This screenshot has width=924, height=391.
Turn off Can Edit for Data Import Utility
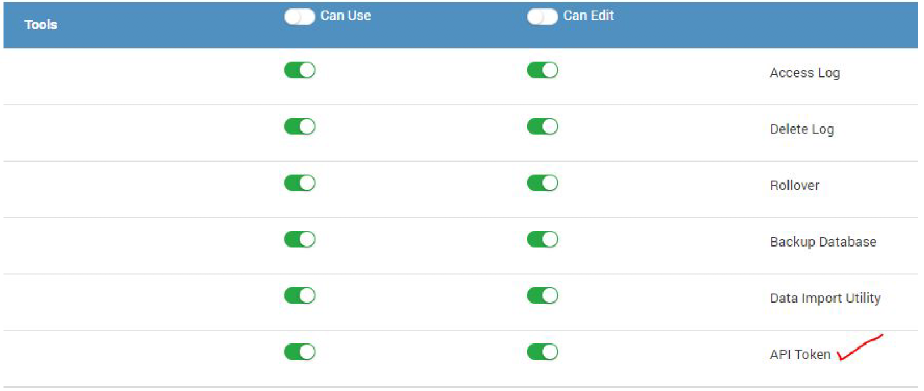tap(542, 296)
